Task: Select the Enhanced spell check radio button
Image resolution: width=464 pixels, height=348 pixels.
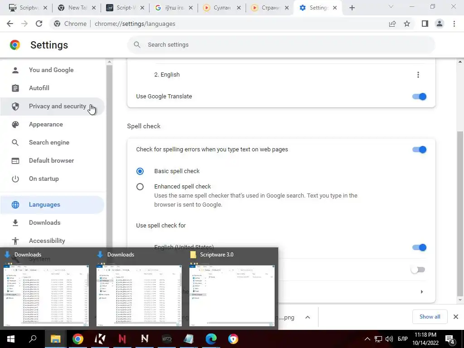Action: click(x=140, y=187)
